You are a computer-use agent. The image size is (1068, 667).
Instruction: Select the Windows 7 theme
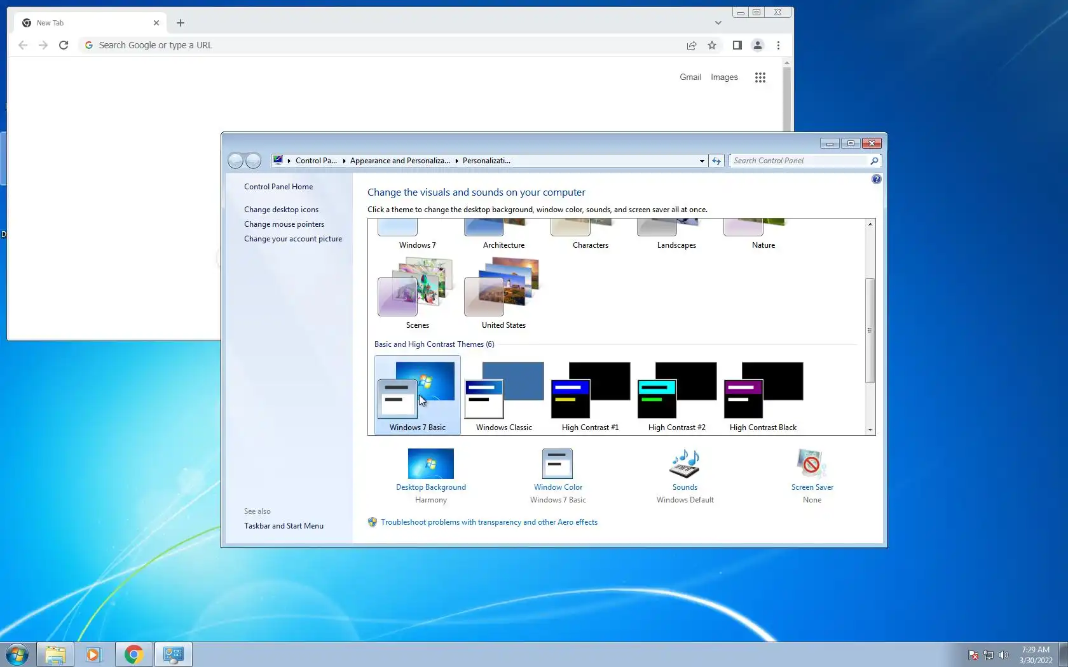point(417,234)
